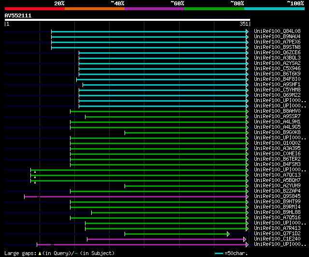Click the ~60% identity label
Screen dimensions: 309x257
pyautogui.click(x=177, y=3)
